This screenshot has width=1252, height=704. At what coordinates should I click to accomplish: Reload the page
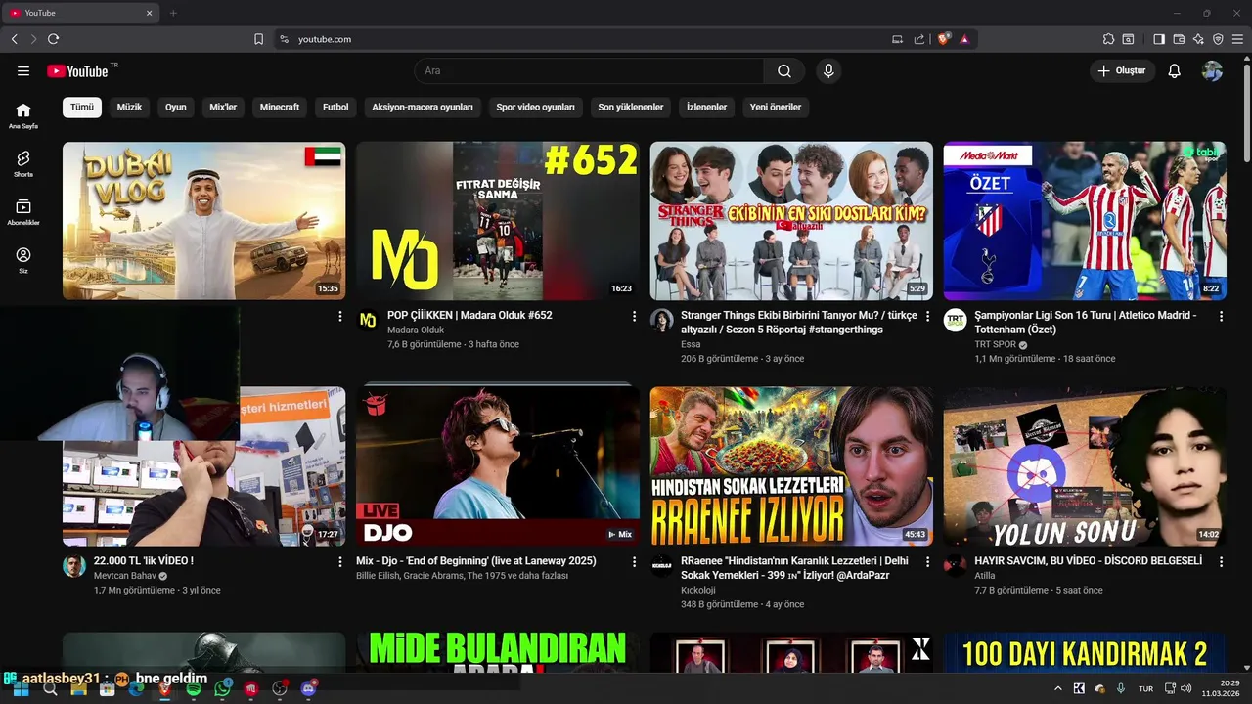coord(53,39)
